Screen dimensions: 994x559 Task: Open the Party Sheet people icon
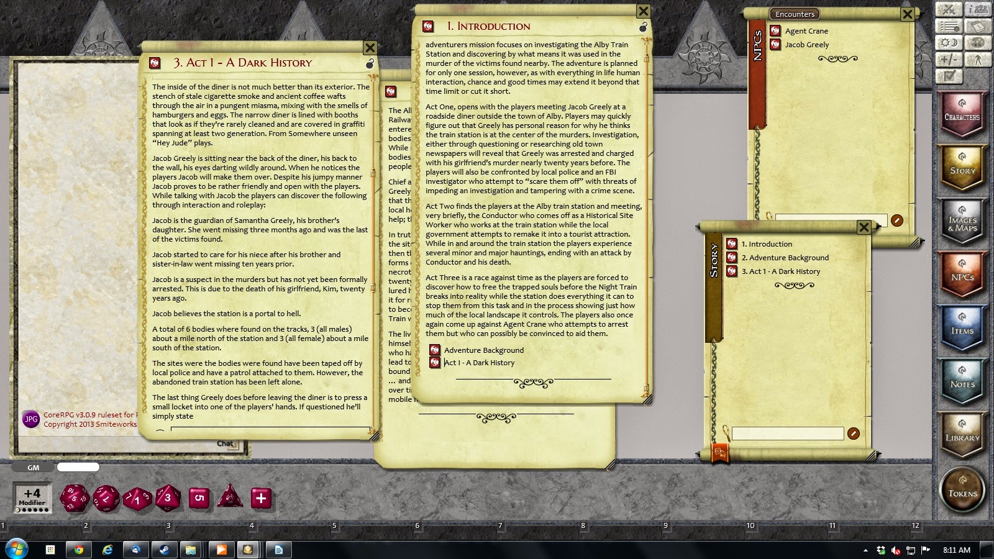tap(978, 9)
